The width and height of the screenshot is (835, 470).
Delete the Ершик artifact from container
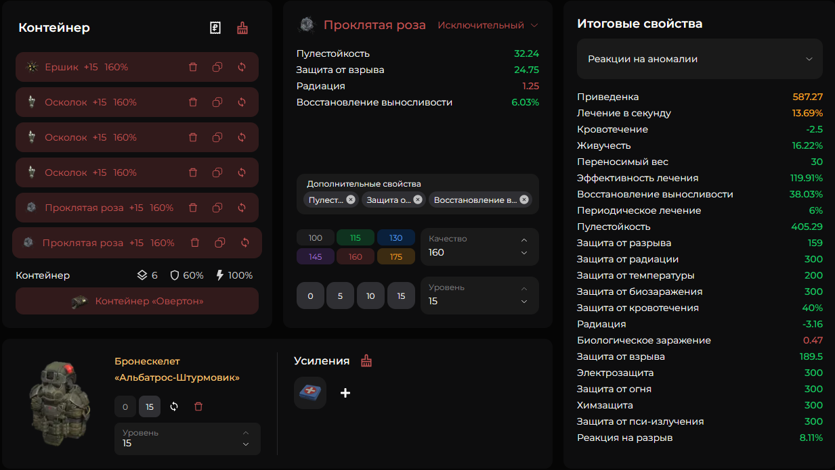click(x=193, y=67)
